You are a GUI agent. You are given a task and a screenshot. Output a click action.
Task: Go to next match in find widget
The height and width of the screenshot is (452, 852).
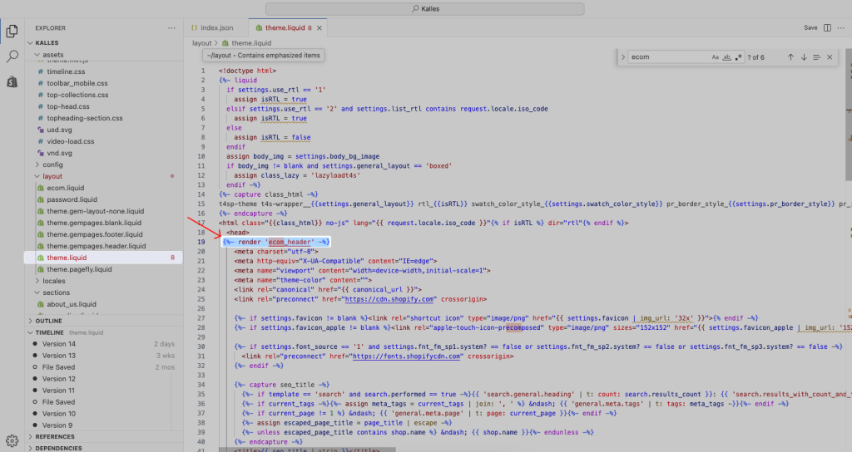804,57
